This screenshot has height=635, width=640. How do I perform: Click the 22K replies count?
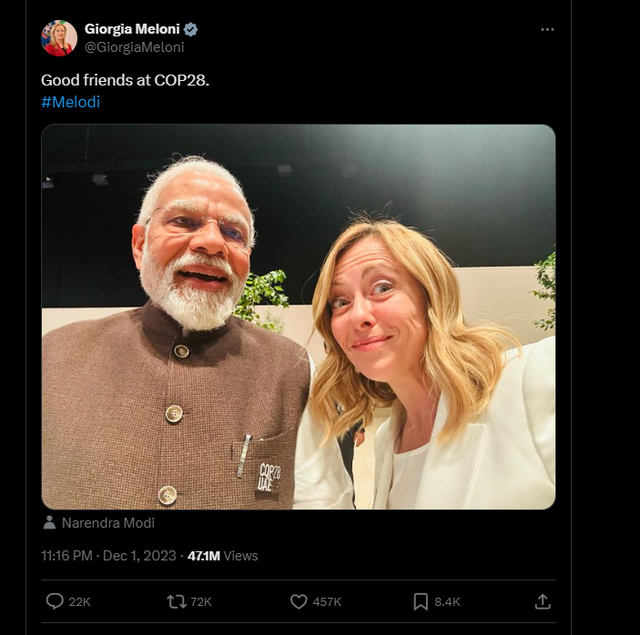[x=80, y=601]
